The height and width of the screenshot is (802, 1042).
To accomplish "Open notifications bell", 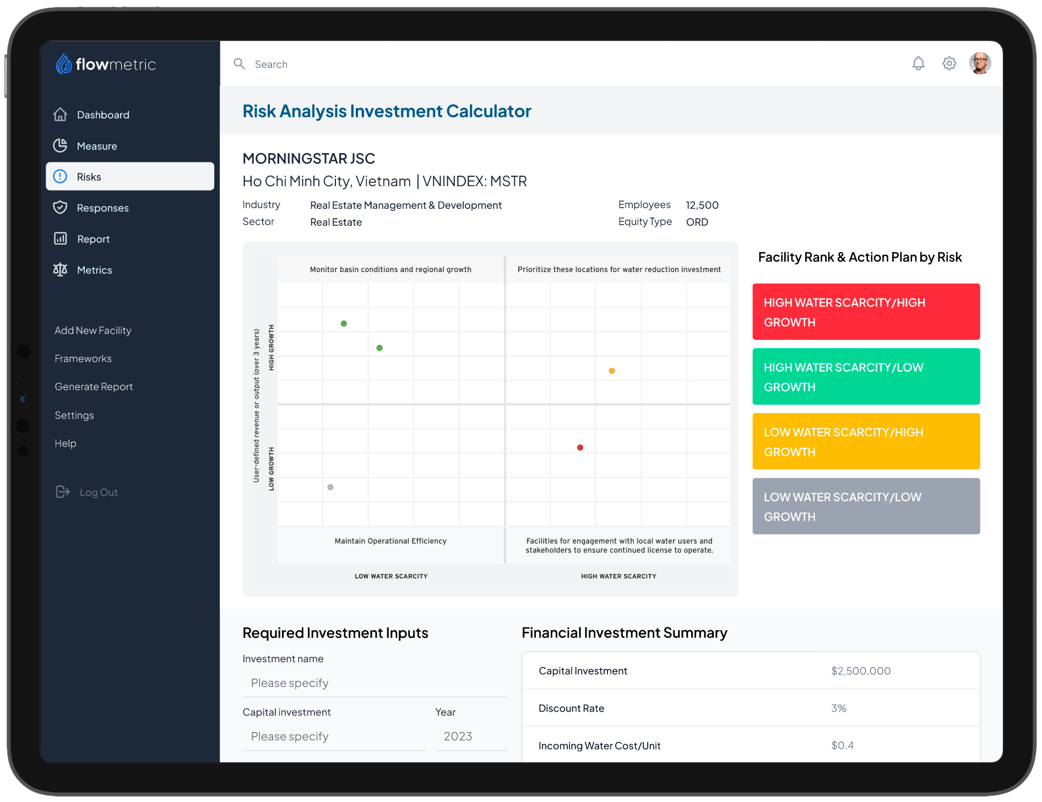I will point(918,63).
